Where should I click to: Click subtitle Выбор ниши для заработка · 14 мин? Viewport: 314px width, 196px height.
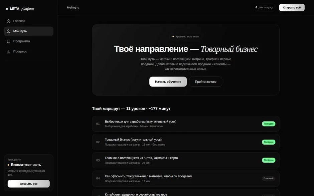(x=134, y=126)
